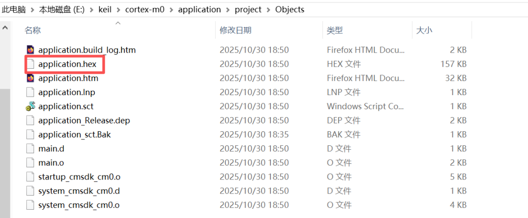Image resolution: width=528 pixels, height=218 pixels.
Task: Click the blank file icon for application.hex
Action: [30, 64]
